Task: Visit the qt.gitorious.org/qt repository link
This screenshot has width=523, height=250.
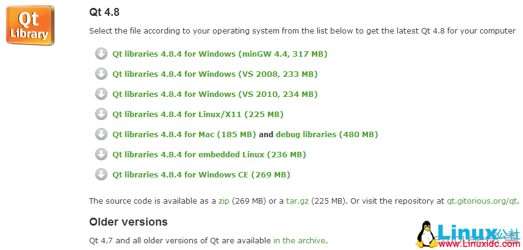Action: click(x=482, y=201)
